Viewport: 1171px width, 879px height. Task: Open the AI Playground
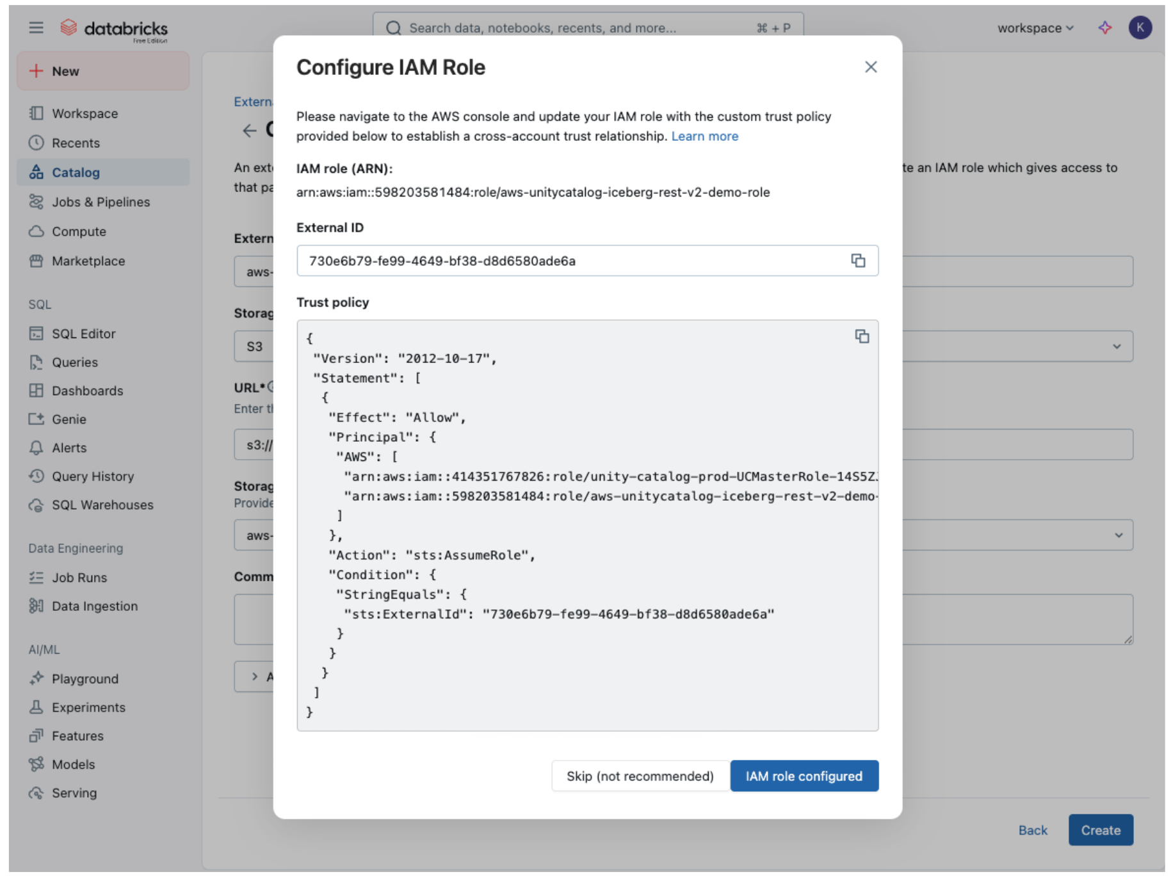(85, 678)
